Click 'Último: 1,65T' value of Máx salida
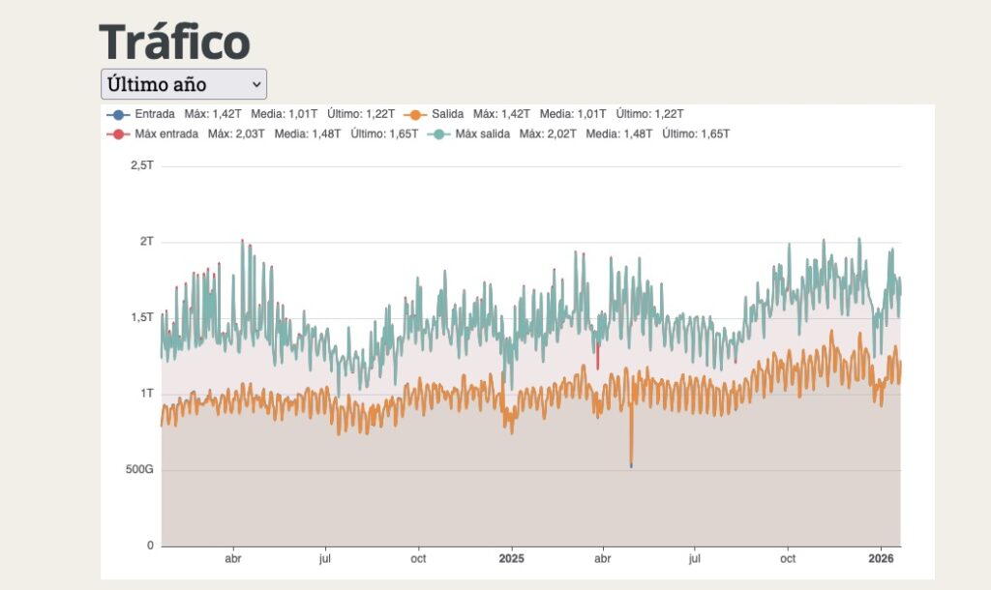The width and height of the screenshot is (991, 590). [x=696, y=133]
